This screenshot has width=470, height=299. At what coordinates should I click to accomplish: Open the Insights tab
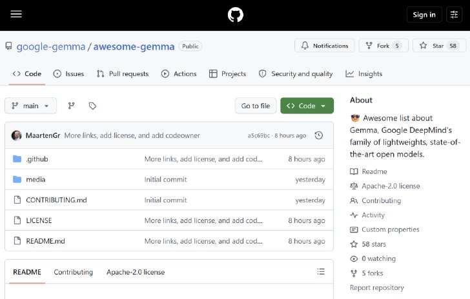364,73
